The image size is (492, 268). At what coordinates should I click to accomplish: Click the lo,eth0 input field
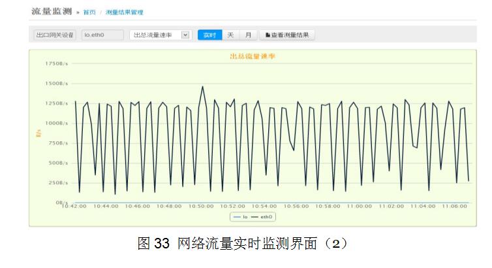102,35
